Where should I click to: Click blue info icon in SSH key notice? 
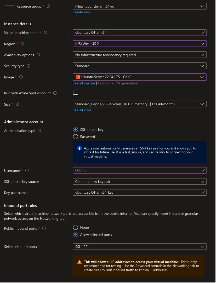click(79, 148)
